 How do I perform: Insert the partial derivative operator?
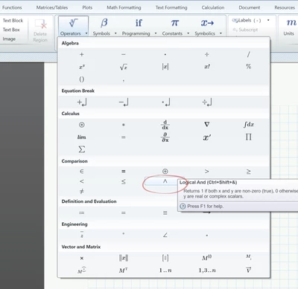165,137
